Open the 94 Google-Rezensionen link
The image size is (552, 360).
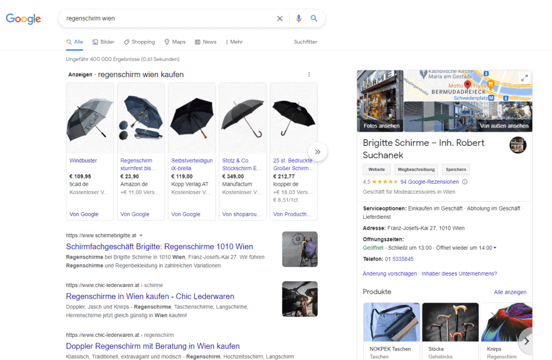(430, 182)
